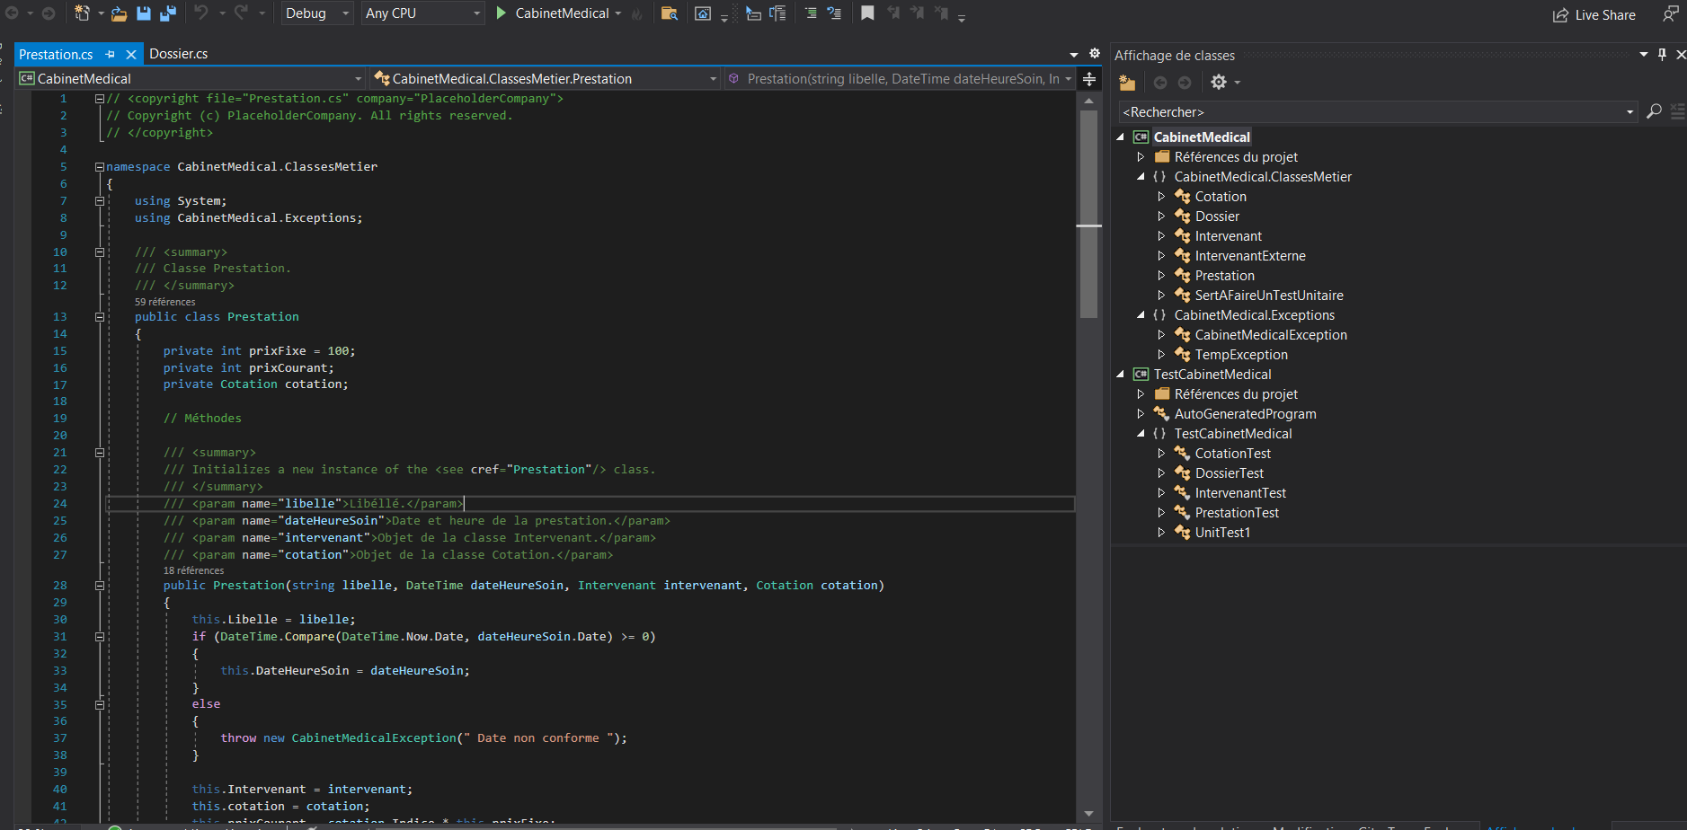
Task: Pin the Affichage de classes panel
Action: click(1663, 55)
